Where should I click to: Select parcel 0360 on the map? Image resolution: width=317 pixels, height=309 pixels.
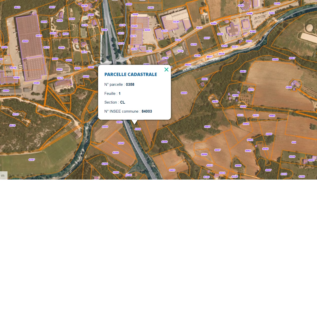[x=165, y=142]
